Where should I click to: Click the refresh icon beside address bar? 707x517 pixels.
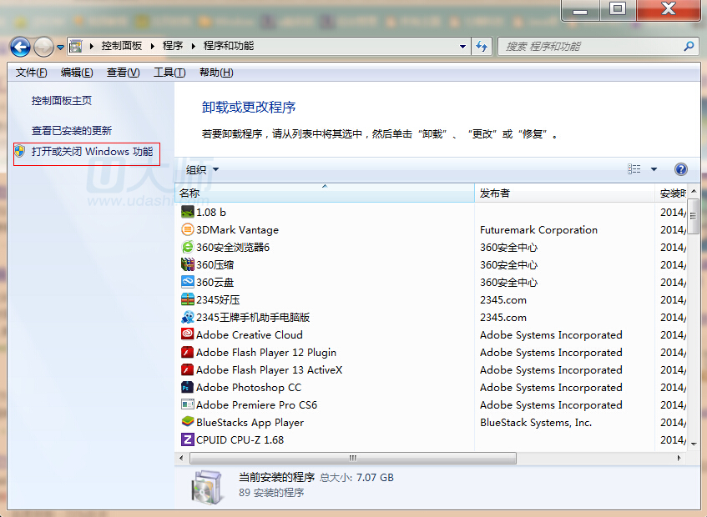coord(482,47)
